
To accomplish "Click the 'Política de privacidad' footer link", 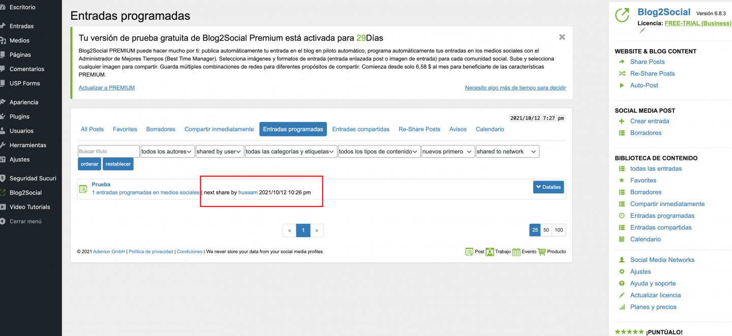I will [151, 252].
